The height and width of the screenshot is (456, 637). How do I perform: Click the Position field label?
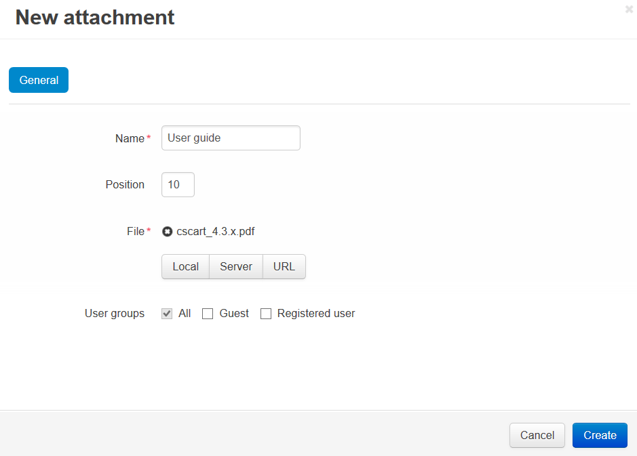(125, 184)
